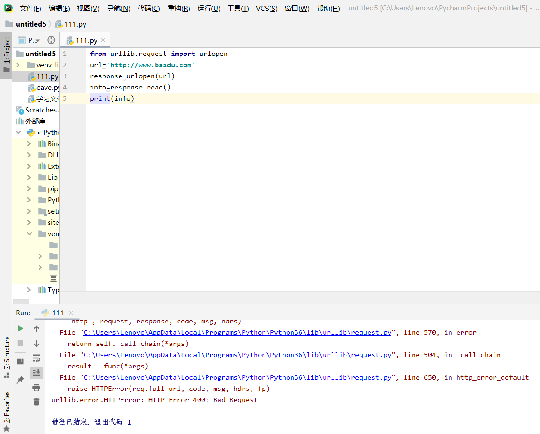Image resolution: width=540 pixels, height=434 pixels.
Task: Rerun the 111 script with the green play icon
Action: point(20,329)
